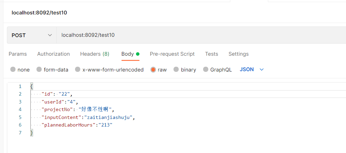Click the request URL input field
Screen dimensions: 346x153
point(200,35)
